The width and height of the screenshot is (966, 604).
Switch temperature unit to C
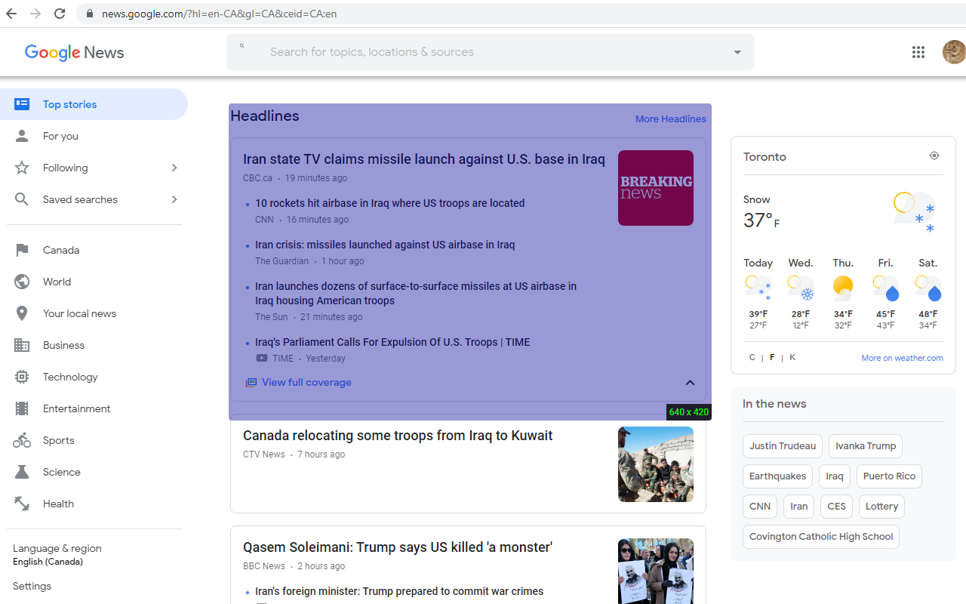pos(752,357)
